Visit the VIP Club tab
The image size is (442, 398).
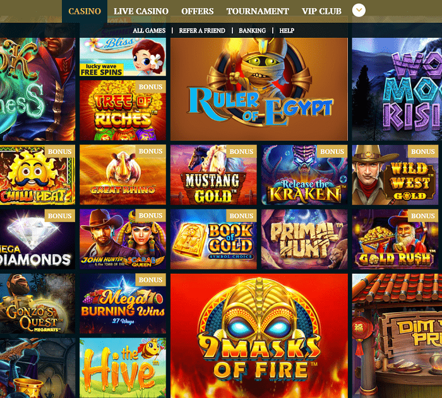pyautogui.click(x=321, y=11)
